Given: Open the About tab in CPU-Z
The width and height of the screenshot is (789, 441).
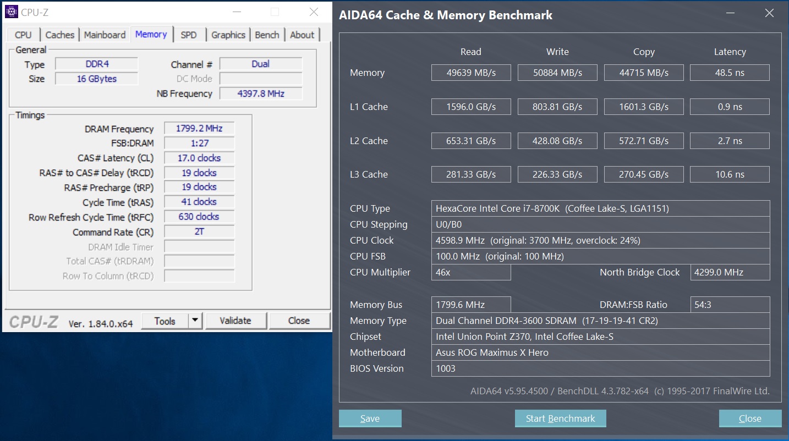Looking at the screenshot, I should pyautogui.click(x=302, y=35).
